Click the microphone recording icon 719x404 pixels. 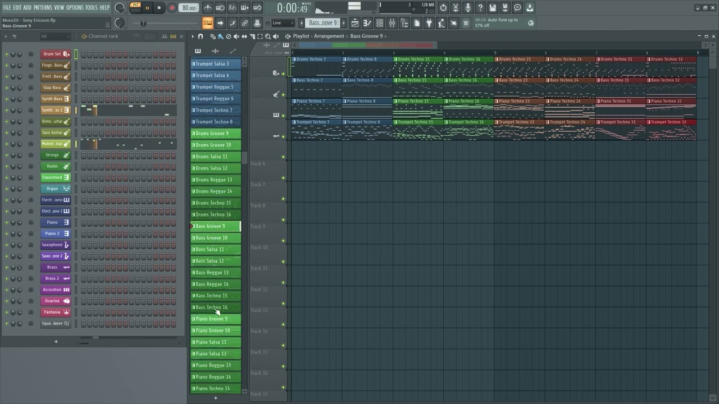click(x=468, y=8)
